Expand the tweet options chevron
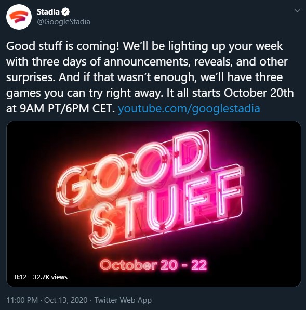Screen dimensions: 306x310 tap(297, 11)
